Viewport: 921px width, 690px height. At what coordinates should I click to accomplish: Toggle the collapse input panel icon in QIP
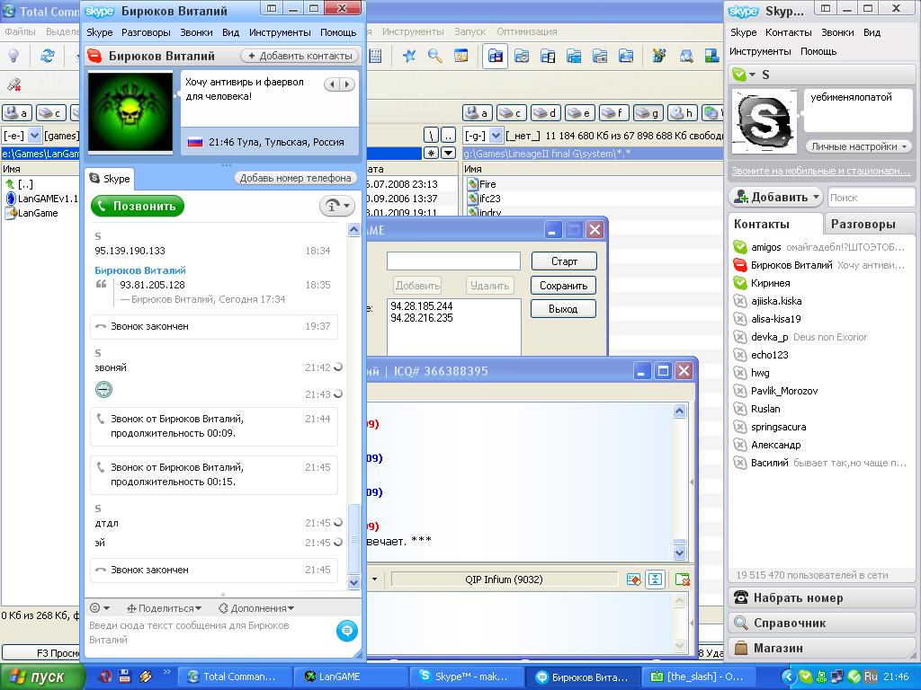[655, 579]
